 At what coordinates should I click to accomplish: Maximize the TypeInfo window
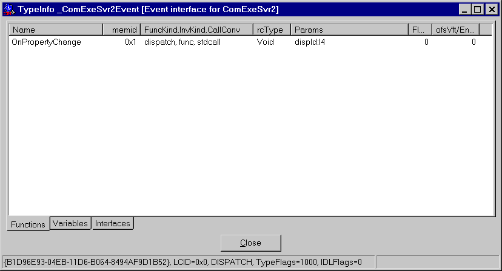[x=477, y=9]
